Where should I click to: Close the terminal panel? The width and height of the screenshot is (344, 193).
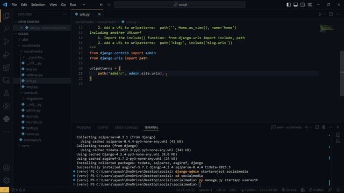(338, 127)
